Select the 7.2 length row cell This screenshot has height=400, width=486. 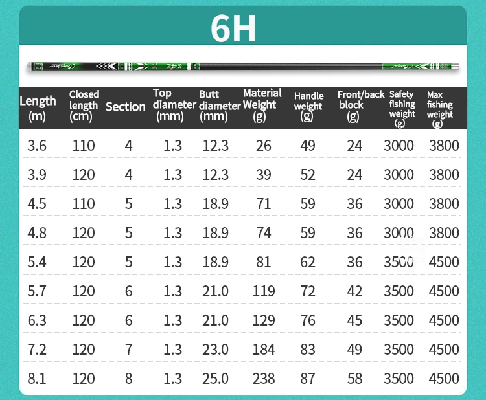coord(37,350)
